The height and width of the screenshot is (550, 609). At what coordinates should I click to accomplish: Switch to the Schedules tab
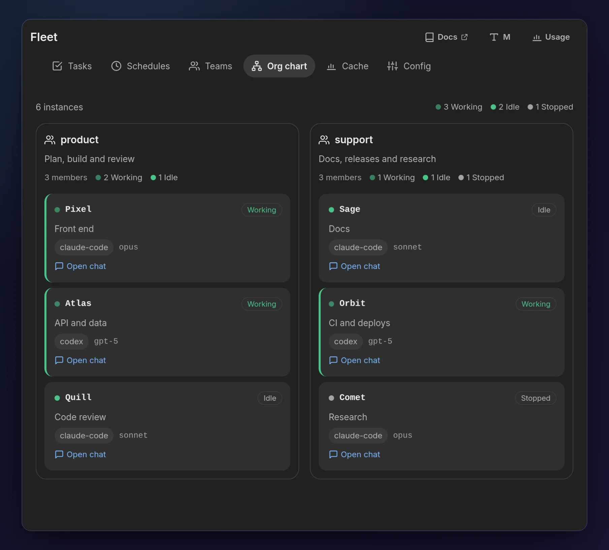click(140, 66)
